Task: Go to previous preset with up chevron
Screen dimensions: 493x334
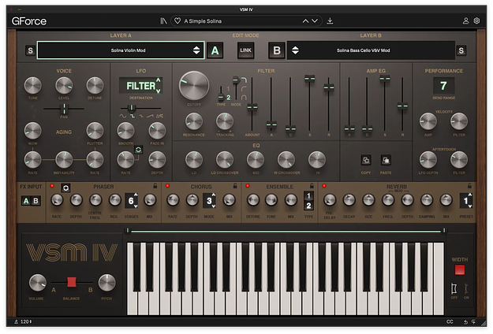Action: coord(305,21)
